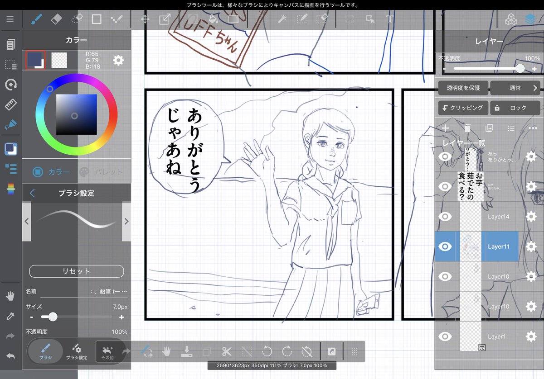Toggle brush/eraser switch in bottom bar
Viewport: 544px width, 379px height.
pos(146,351)
